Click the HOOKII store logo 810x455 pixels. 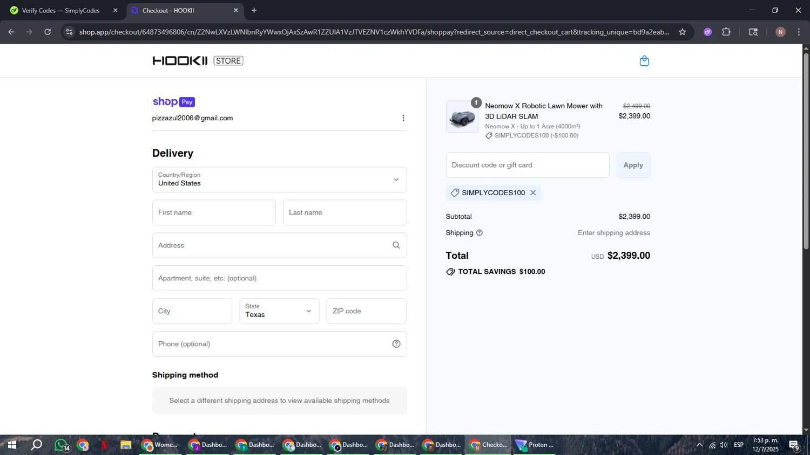198,60
